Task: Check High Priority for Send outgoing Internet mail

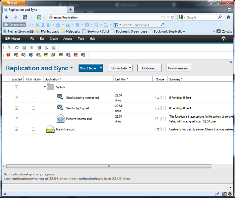Action: 34,97
